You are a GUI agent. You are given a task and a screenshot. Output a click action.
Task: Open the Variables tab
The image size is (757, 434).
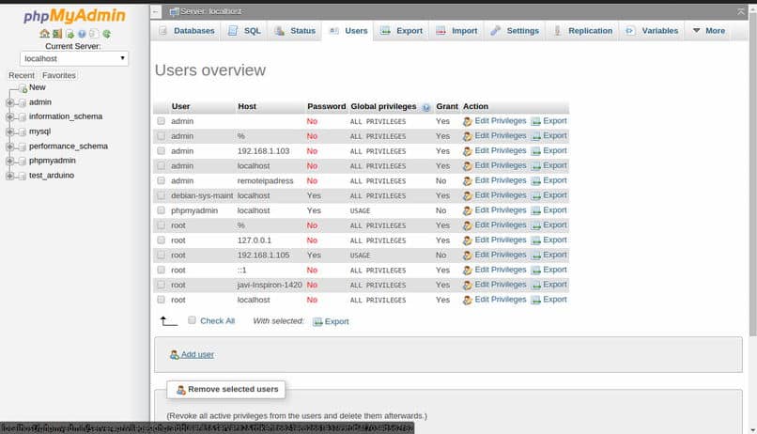coord(652,31)
